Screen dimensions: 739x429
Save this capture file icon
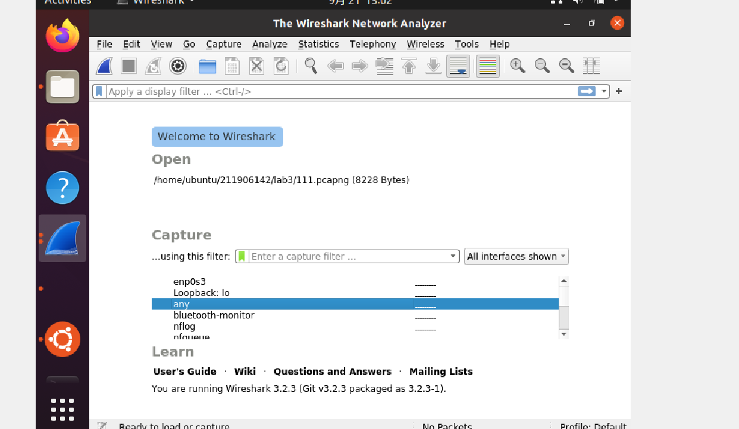point(232,66)
